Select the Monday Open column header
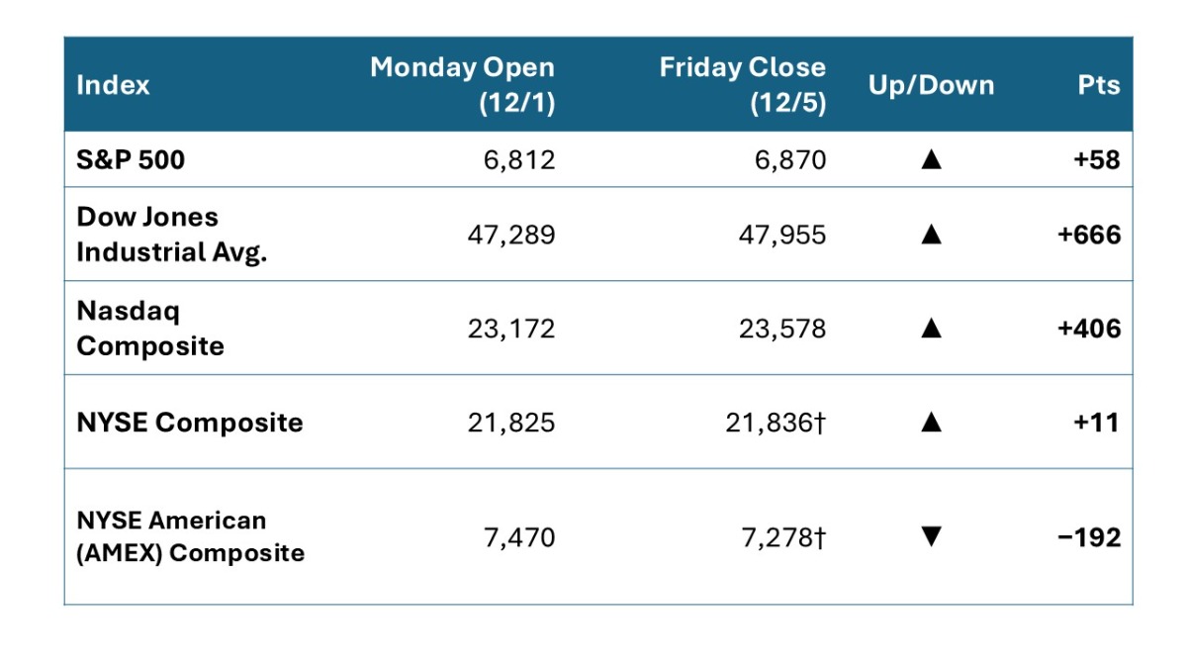The image size is (1187, 668). (x=462, y=85)
